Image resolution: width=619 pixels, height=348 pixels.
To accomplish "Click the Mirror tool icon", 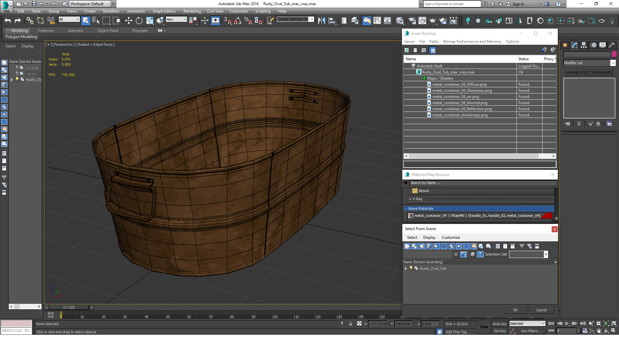I will (321, 21).
